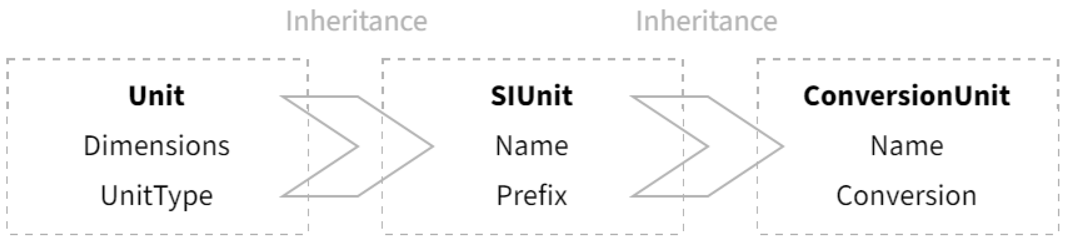Select the bold ConversionUnit class heading

coord(906,96)
